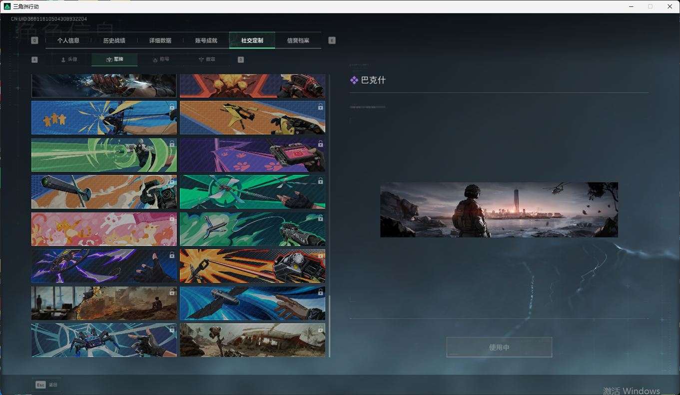The width and height of the screenshot is (680, 395).
Task: Select the 头像 avatar sub-tab
Action: pyautogui.click(x=69, y=59)
